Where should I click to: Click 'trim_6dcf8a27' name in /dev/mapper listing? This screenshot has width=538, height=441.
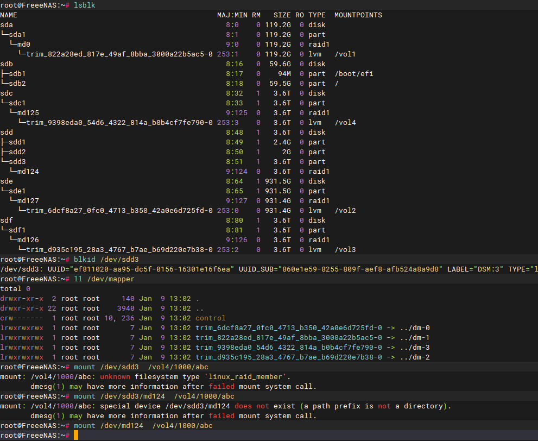coord(289,327)
